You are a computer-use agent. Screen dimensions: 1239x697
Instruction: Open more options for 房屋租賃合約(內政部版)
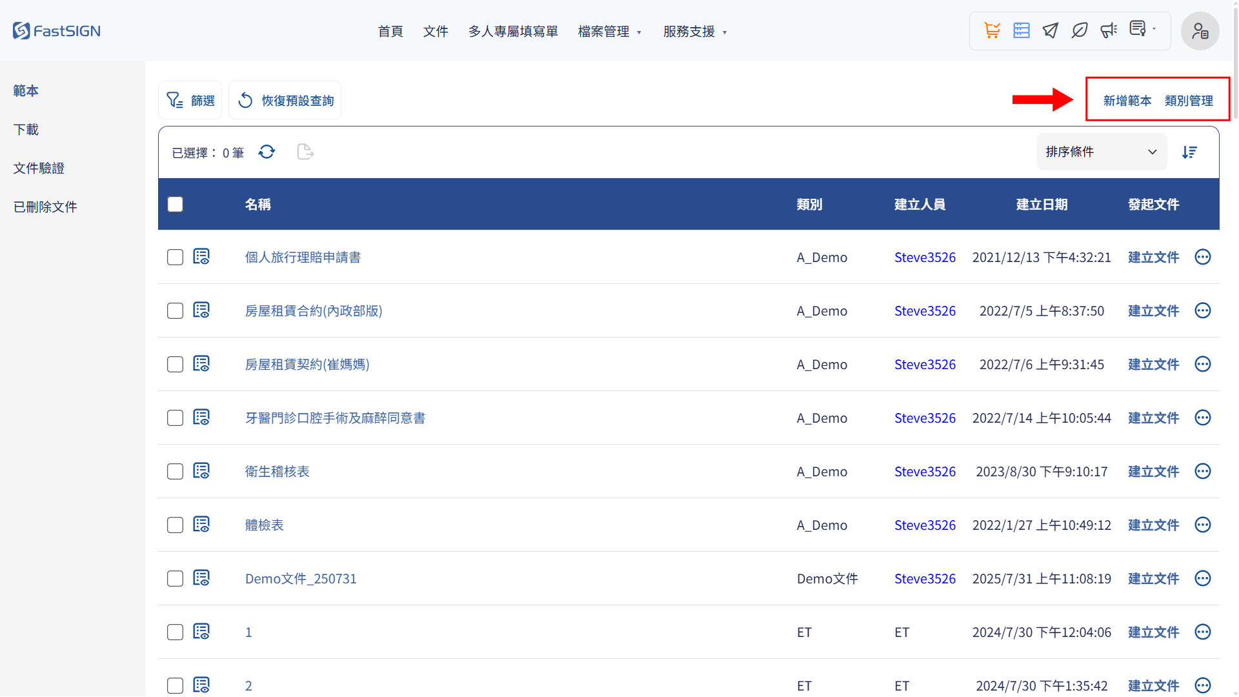click(1202, 310)
